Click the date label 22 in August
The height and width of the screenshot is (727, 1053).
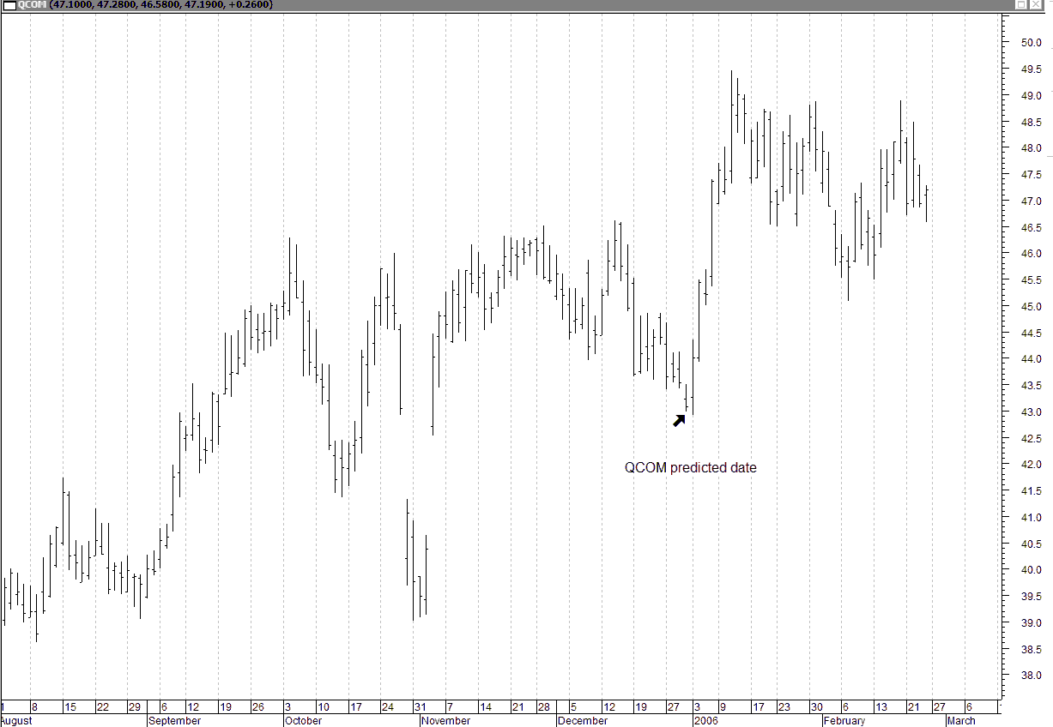(x=103, y=707)
